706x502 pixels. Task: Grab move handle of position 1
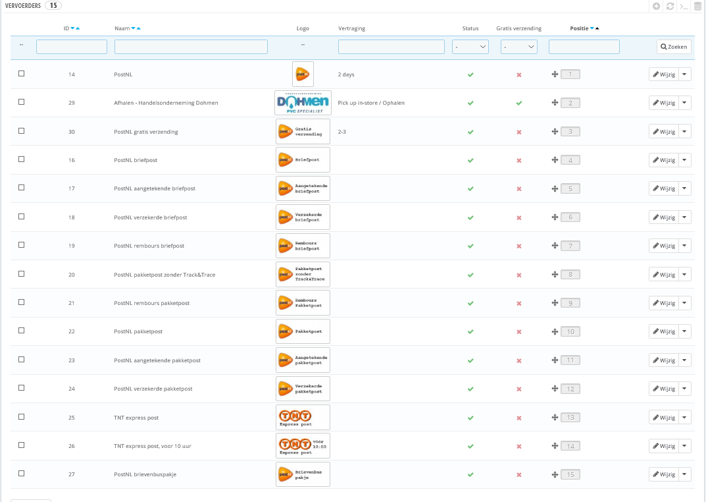point(555,74)
